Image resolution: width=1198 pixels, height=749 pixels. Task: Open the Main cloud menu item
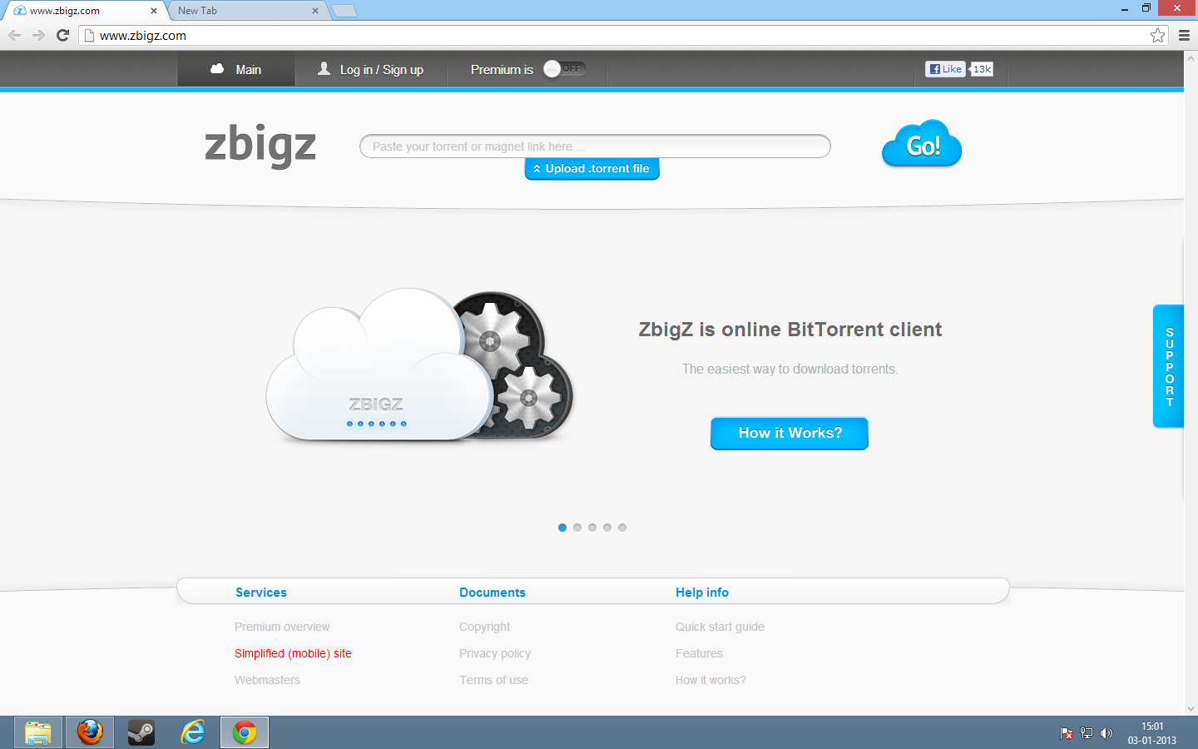(x=236, y=69)
